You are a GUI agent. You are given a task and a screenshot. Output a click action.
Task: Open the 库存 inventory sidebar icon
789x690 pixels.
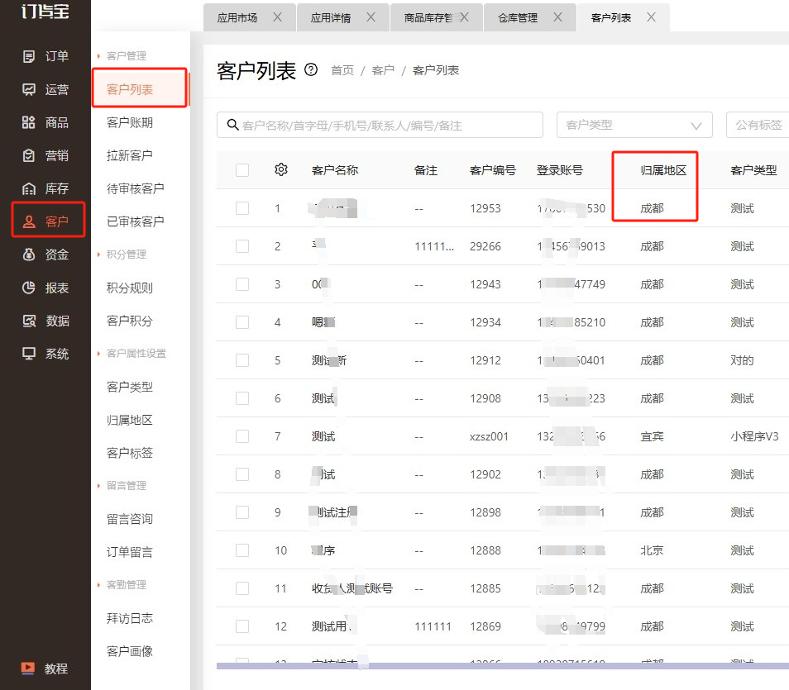[x=29, y=188]
